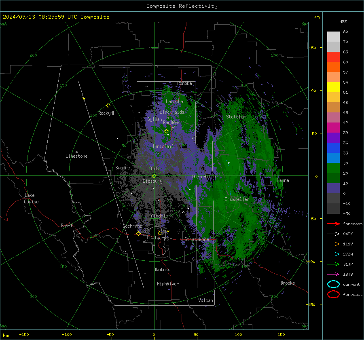This screenshot has height=340, width=364.
Task: Click the 'current' legend text
Action: (x=351, y=284)
